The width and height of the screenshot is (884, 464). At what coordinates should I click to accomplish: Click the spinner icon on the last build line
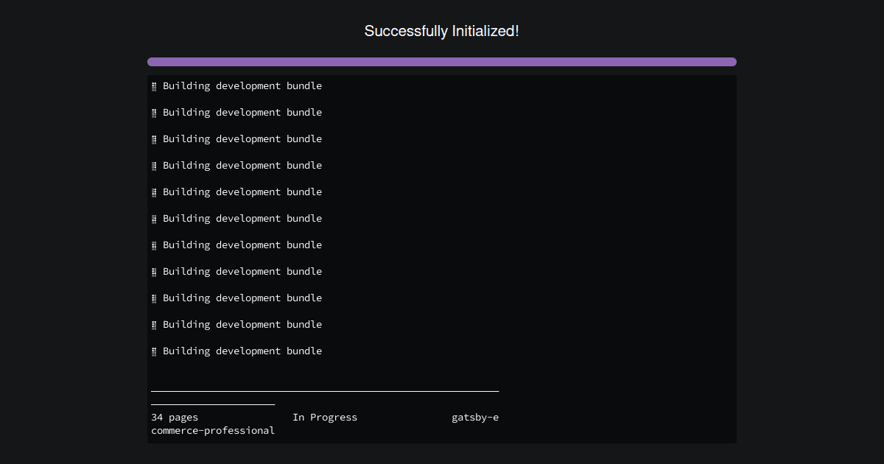[154, 351]
